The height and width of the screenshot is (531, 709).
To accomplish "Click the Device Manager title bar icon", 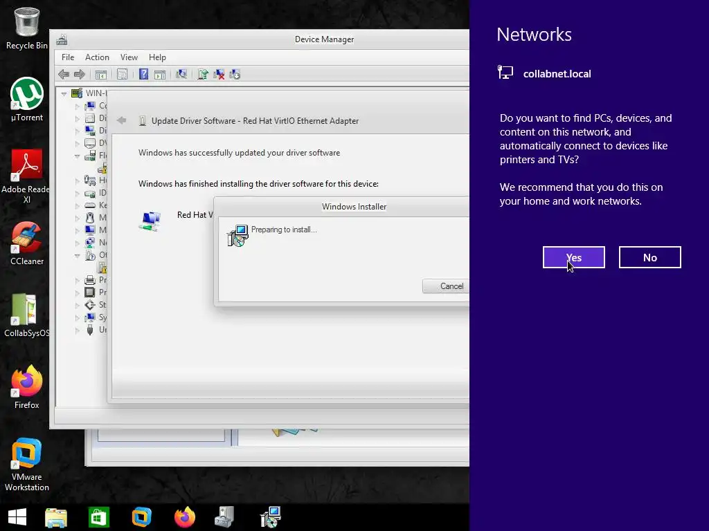I will click(62, 39).
